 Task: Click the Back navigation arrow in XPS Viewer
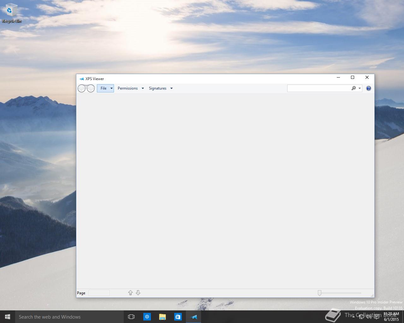(82, 88)
